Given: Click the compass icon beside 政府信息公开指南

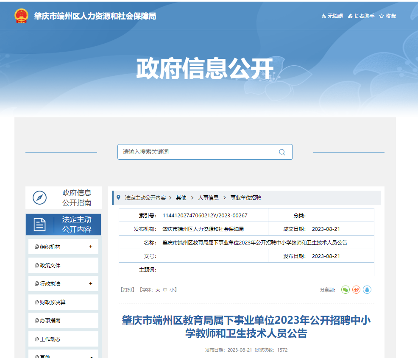Looking at the screenshot, I should point(39,198).
